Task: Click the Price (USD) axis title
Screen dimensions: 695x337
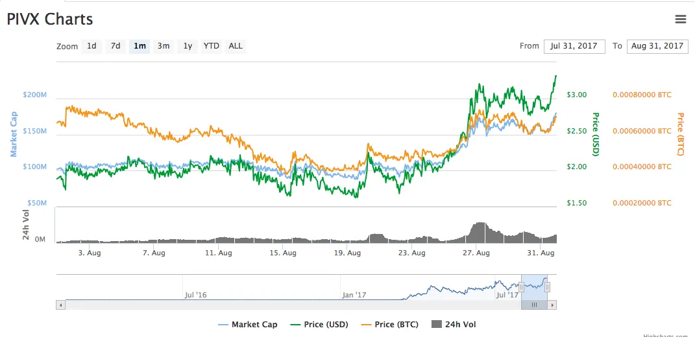Action: 596,134
